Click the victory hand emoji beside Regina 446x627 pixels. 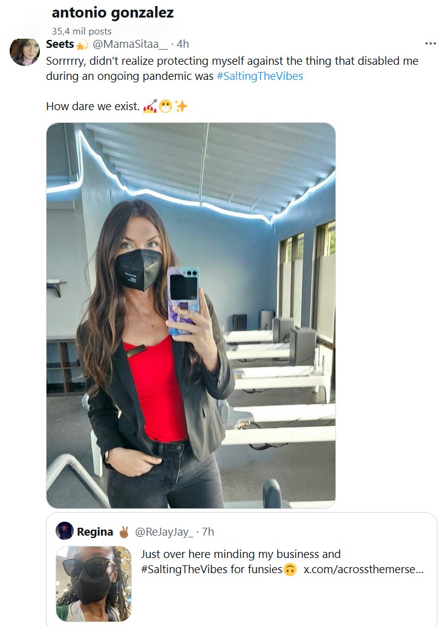(124, 532)
